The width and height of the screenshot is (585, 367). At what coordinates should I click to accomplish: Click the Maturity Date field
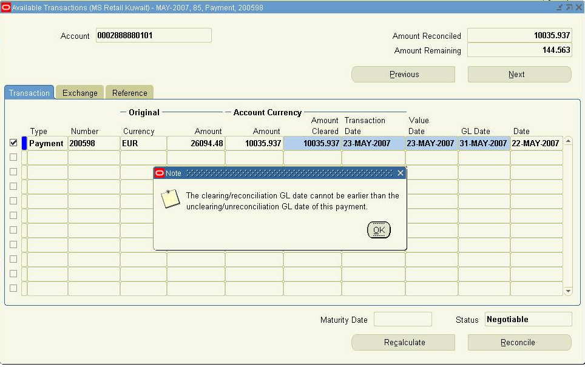(402, 320)
